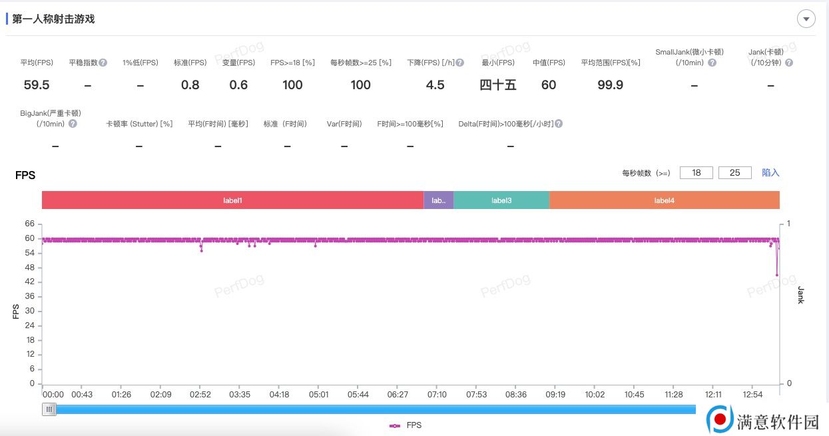This screenshot has width=829, height=436.
Task: Collapse the 第一人称射击游戏 section with the arrow
Action: pyautogui.click(x=806, y=19)
